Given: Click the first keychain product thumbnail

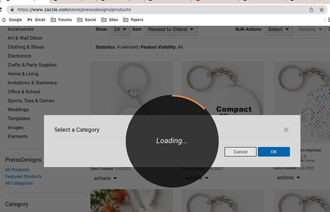Looking at the screenshot, I should (x=132, y=88).
